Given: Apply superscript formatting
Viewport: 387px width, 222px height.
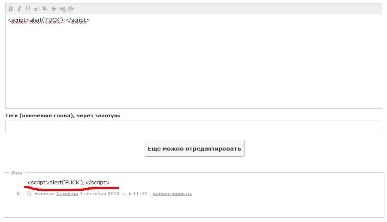Looking at the screenshot, I should (x=36, y=9).
